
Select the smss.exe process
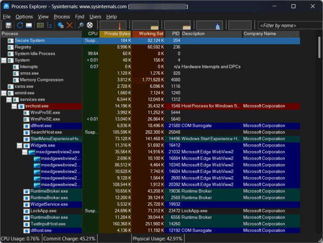click(150, 73)
